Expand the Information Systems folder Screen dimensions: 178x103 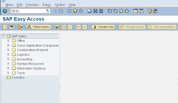pyautogui.click(x=8, y=68)
